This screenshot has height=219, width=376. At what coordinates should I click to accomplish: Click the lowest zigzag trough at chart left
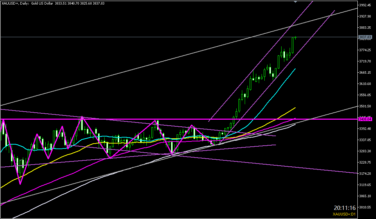point(20,183)
